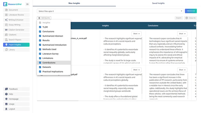Image resolution: width=201 pixels, height=113 pixels.
Task: Open Literature Review from the sidebar
Action: [16, 15]
